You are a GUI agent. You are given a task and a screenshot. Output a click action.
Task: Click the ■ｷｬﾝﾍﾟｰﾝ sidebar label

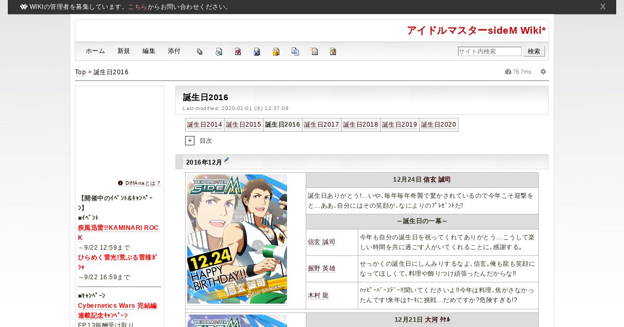point(92,296)
